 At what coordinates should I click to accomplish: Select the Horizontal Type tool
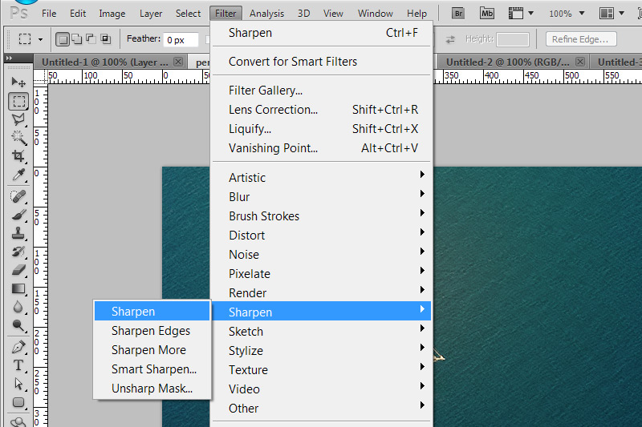tap(18, 365)
